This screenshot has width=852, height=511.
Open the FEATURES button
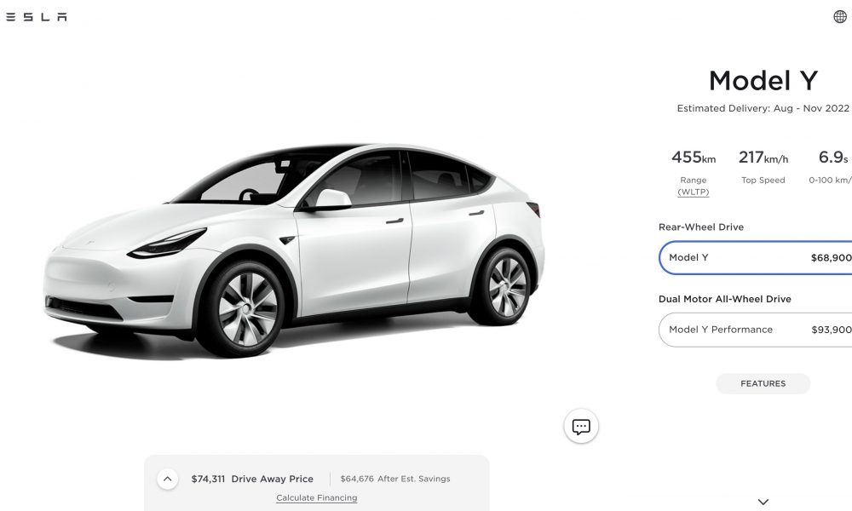point(763,383)
